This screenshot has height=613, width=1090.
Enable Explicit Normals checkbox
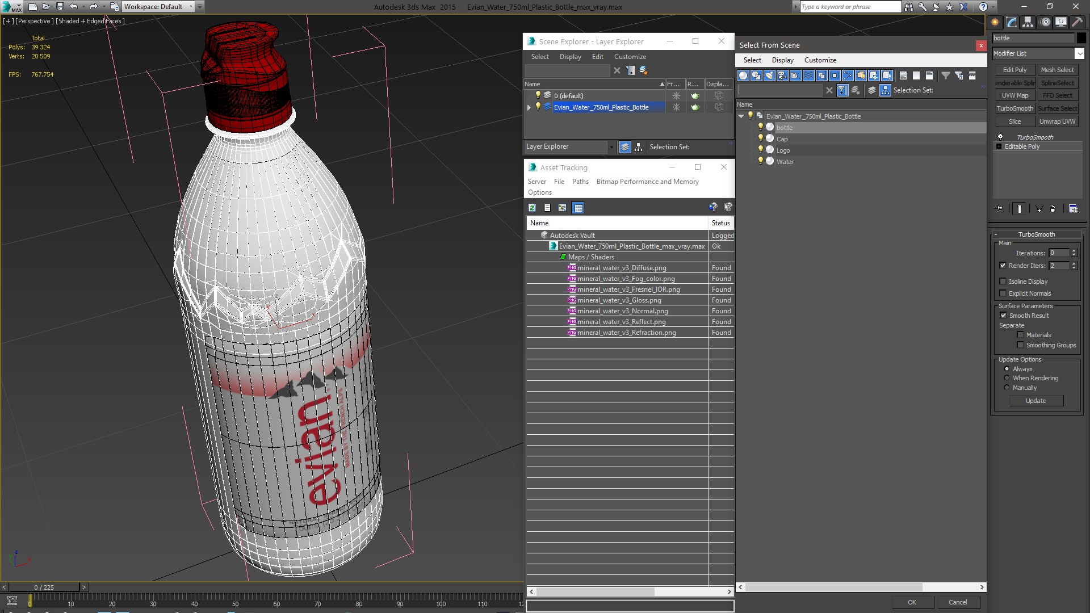click(x=1003, y=293)
